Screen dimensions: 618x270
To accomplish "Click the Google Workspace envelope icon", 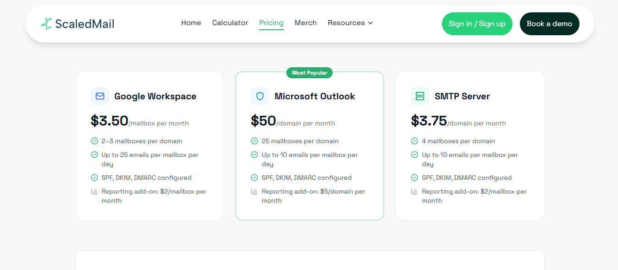I will pyautogui.click(x=100, y=96).
